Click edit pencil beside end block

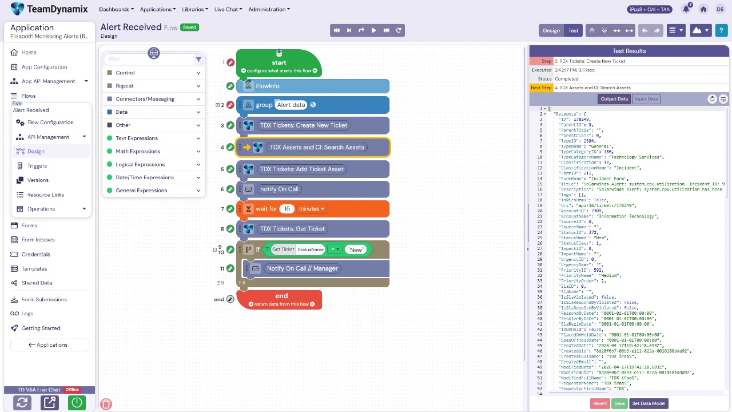[x=230, y=299]
